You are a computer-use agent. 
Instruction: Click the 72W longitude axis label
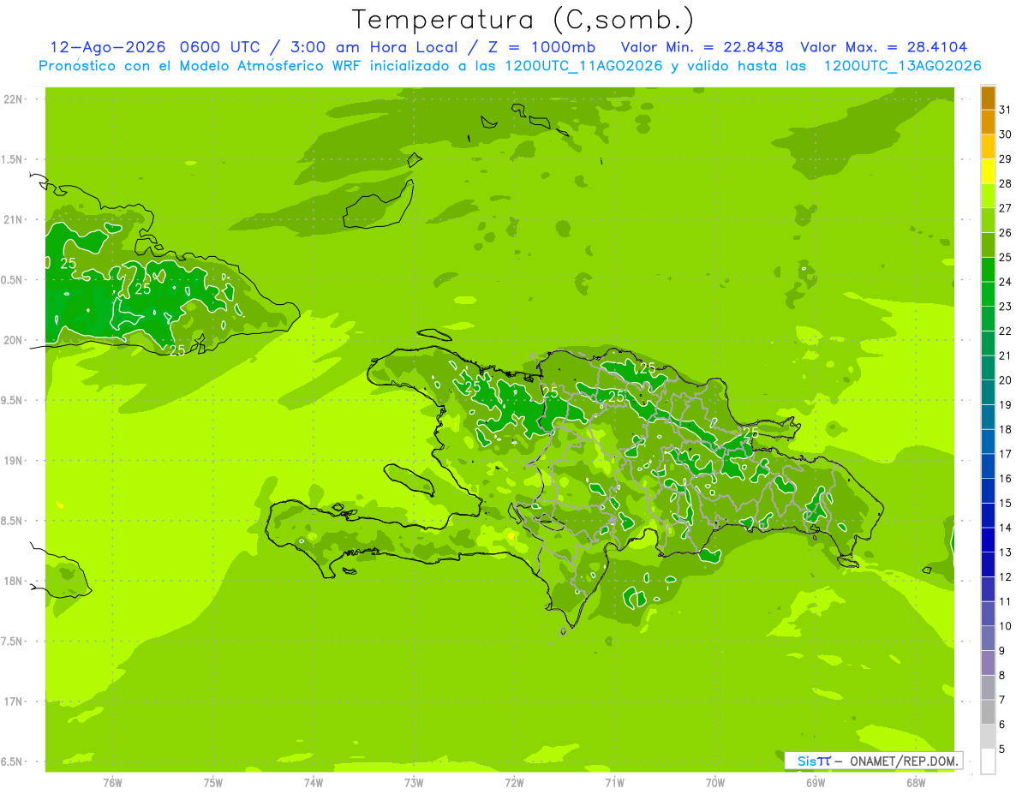coord(514,782)
